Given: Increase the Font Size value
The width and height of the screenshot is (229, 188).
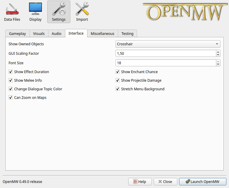Looking at the screenshot, I should click(x=218, y=62).
